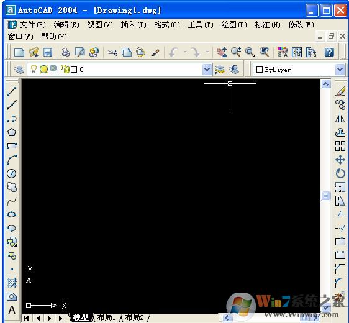Select the Rotate tool

pos(340,174)
